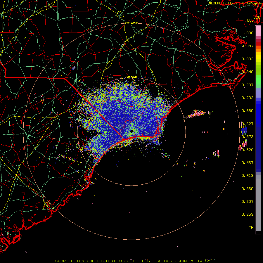
Task: Click the 0.947 scale value
Action: tap(248, 46)
